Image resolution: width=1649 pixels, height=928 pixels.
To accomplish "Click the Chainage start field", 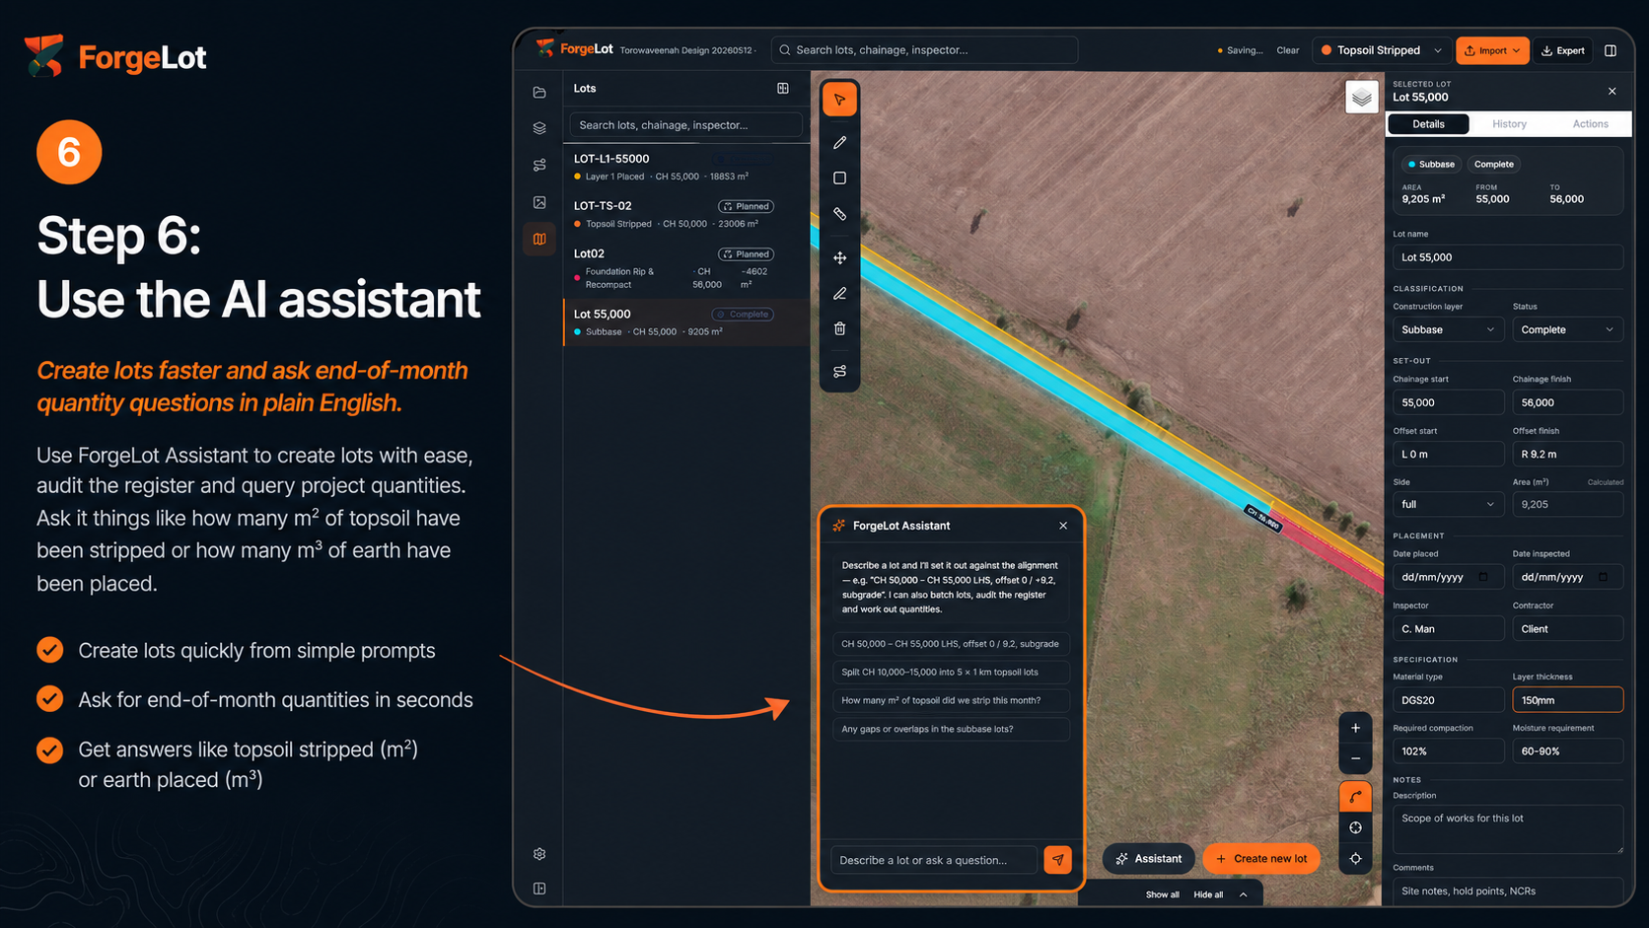I will [1448, 402].
